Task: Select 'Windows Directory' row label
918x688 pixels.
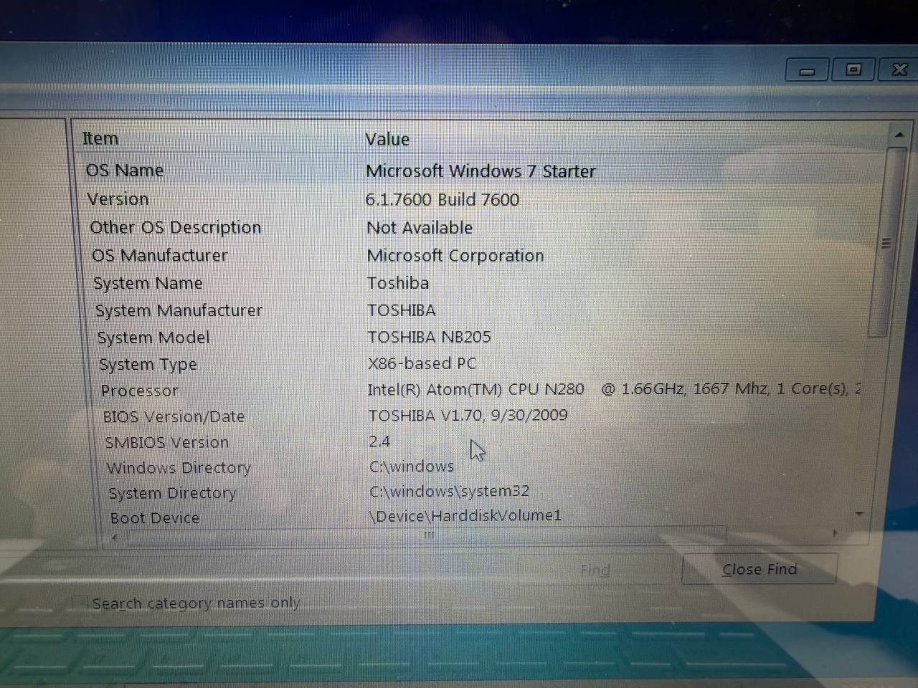Action: 179,468
